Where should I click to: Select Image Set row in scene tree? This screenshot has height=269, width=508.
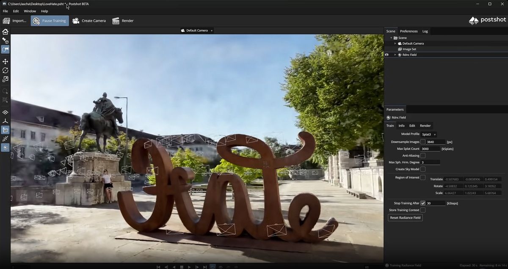point(446,49)
